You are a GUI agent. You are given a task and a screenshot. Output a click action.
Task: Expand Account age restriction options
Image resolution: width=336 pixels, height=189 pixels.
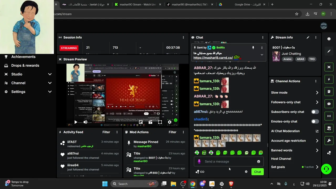pos(317,141)
